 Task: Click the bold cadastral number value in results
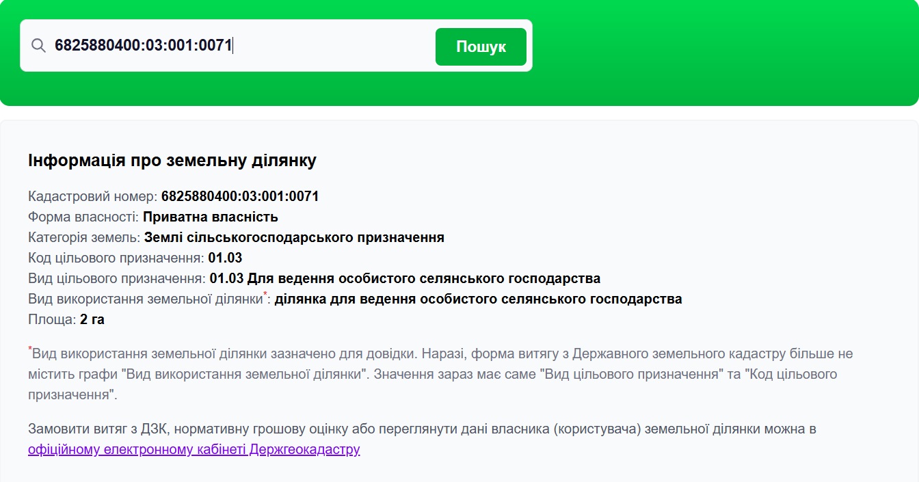(240, 197)
